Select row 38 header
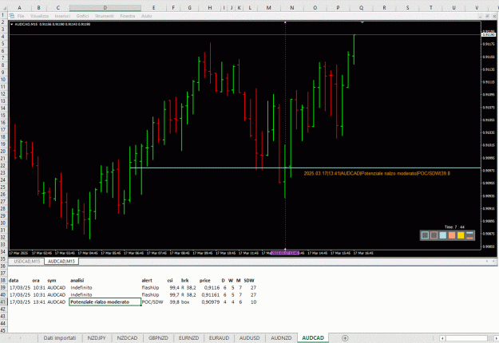This screenshot has width=499, height=343. (3, 280)
